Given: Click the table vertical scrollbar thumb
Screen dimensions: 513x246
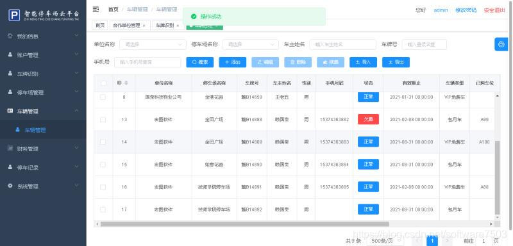Looking at the screenshot, I should 498,177.
